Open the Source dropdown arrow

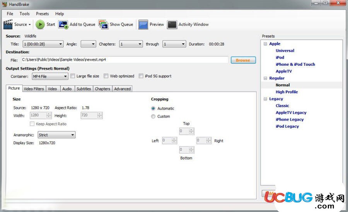click(29, 25)
